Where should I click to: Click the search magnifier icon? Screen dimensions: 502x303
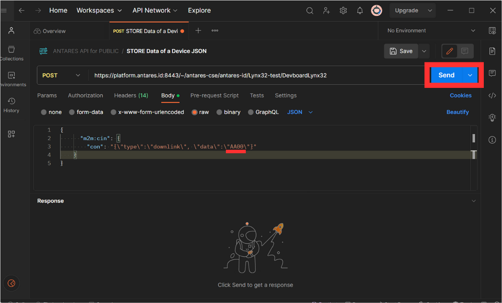pyautogui.click(x=310, y=11)
